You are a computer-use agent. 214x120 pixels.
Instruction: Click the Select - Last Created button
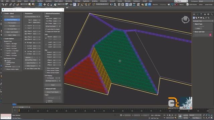coord(12,32)
